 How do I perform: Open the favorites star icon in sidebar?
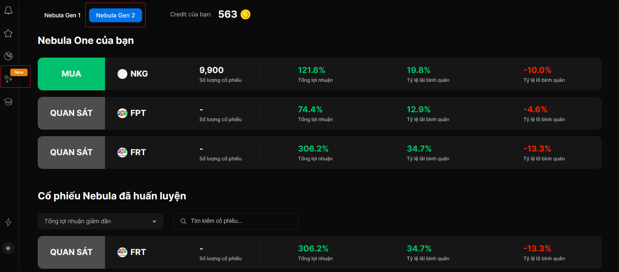click(x=8, y=33)
